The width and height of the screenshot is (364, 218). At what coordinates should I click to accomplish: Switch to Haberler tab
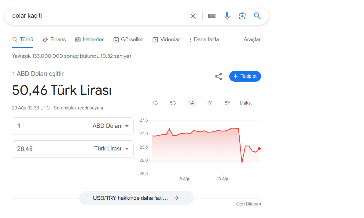tap(90, 39)
